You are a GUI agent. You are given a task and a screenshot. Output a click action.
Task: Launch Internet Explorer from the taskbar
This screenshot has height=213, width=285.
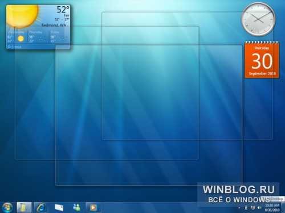click(x=41, y=207)
